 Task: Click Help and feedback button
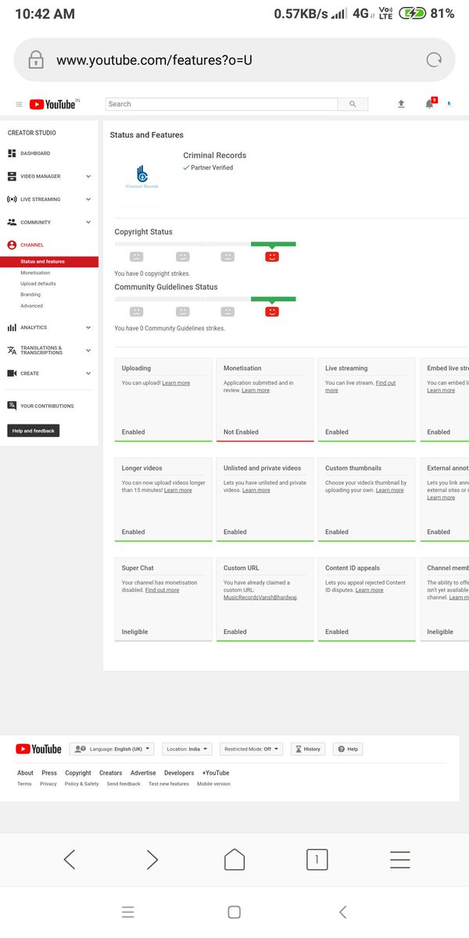(34, 431)
